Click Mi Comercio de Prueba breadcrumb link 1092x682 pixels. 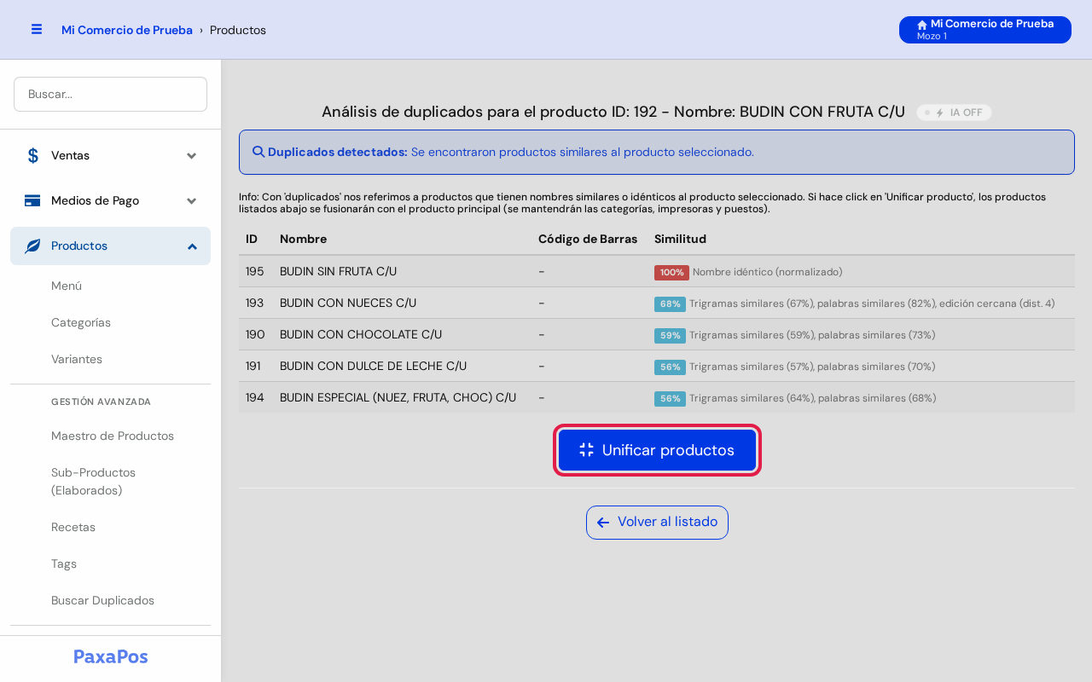coord(127,30)
